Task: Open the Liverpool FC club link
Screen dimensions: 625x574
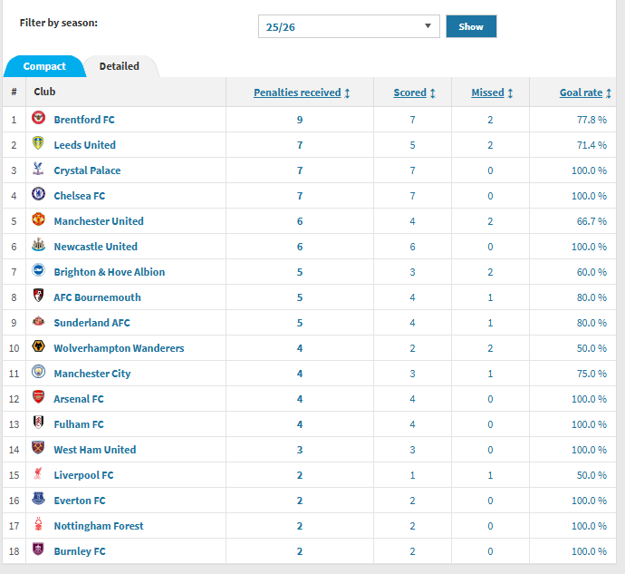Action: click(83, 475)
